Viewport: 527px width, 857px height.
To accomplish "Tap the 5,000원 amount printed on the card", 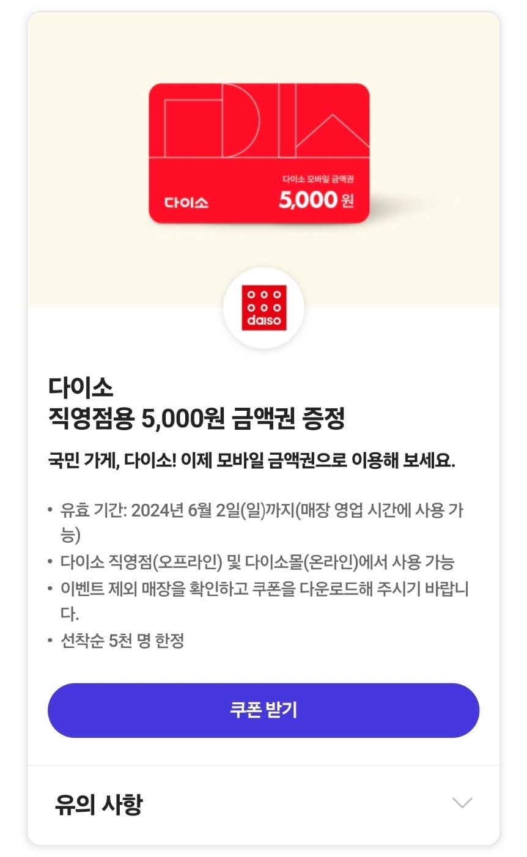I will 316,200.
